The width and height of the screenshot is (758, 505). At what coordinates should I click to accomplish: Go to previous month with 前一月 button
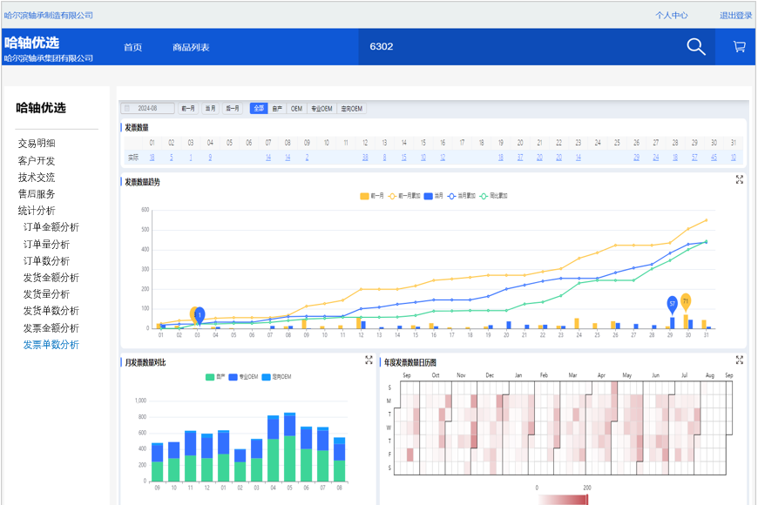pos(188,108)
